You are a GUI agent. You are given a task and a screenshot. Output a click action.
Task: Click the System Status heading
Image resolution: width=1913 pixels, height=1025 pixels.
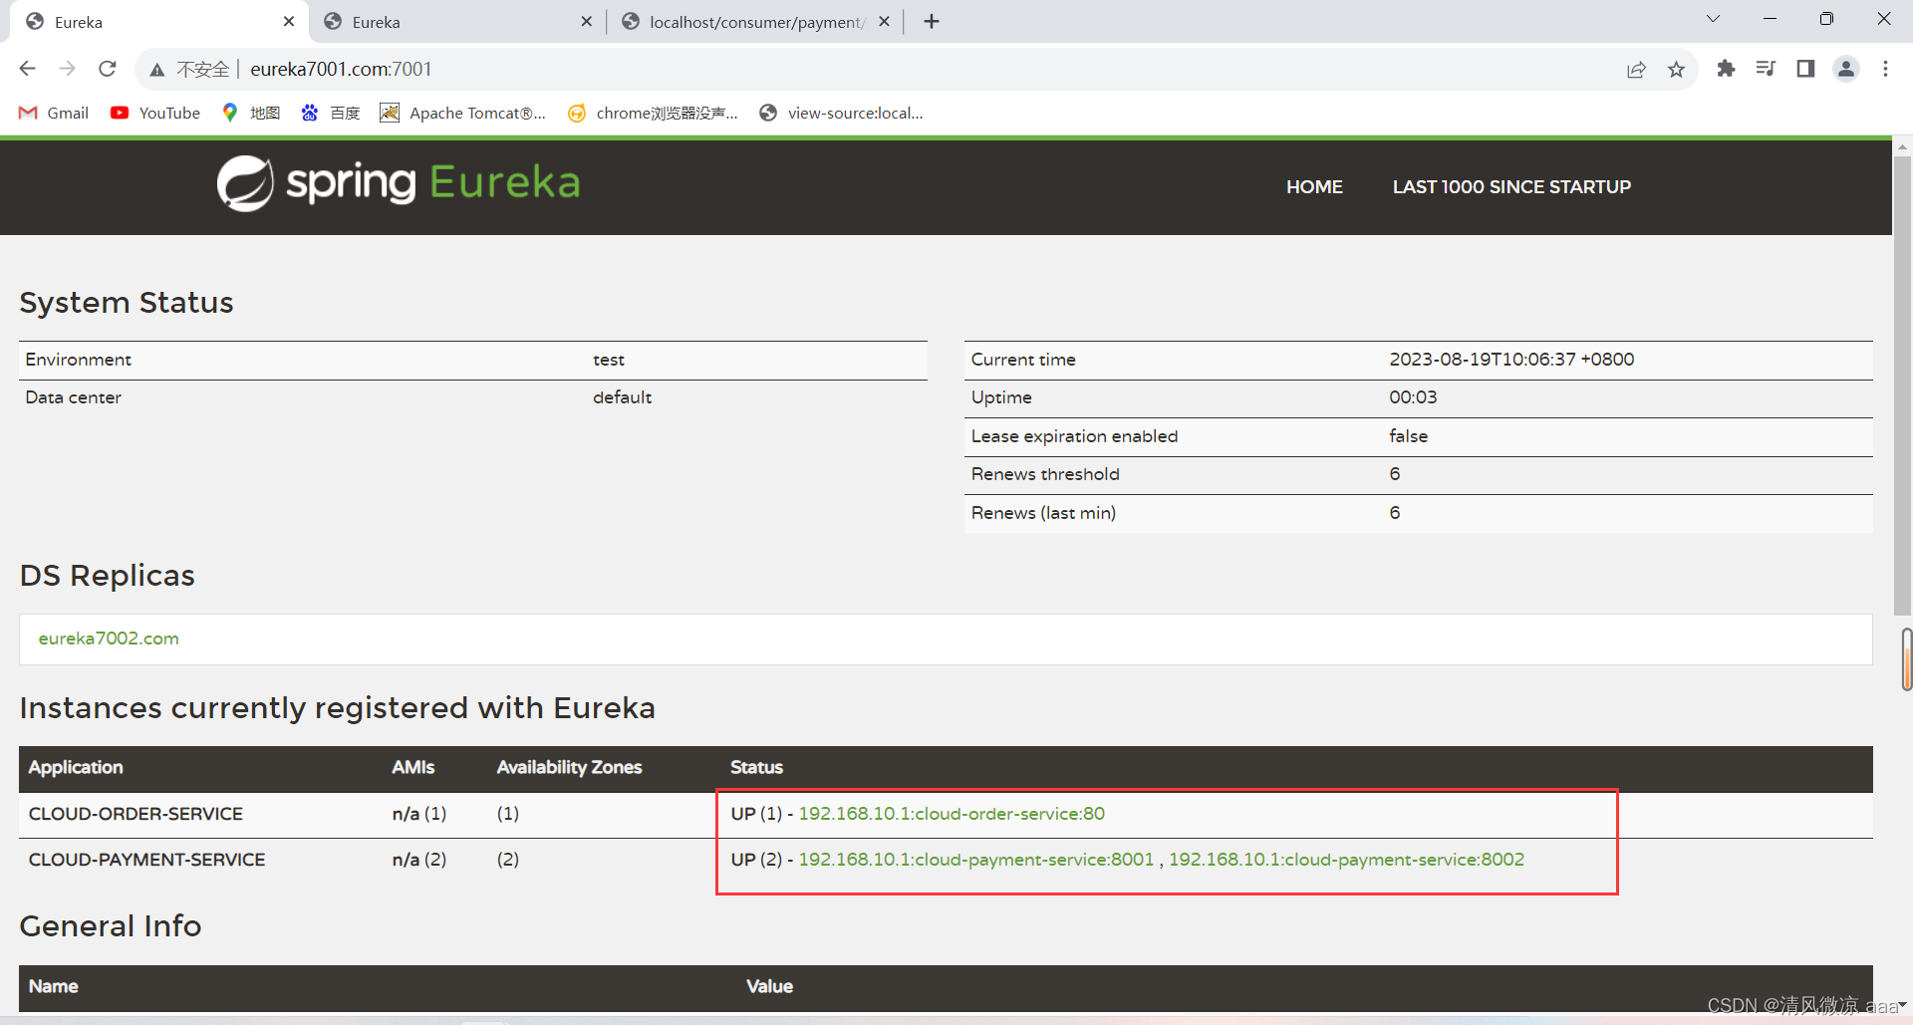127,303
